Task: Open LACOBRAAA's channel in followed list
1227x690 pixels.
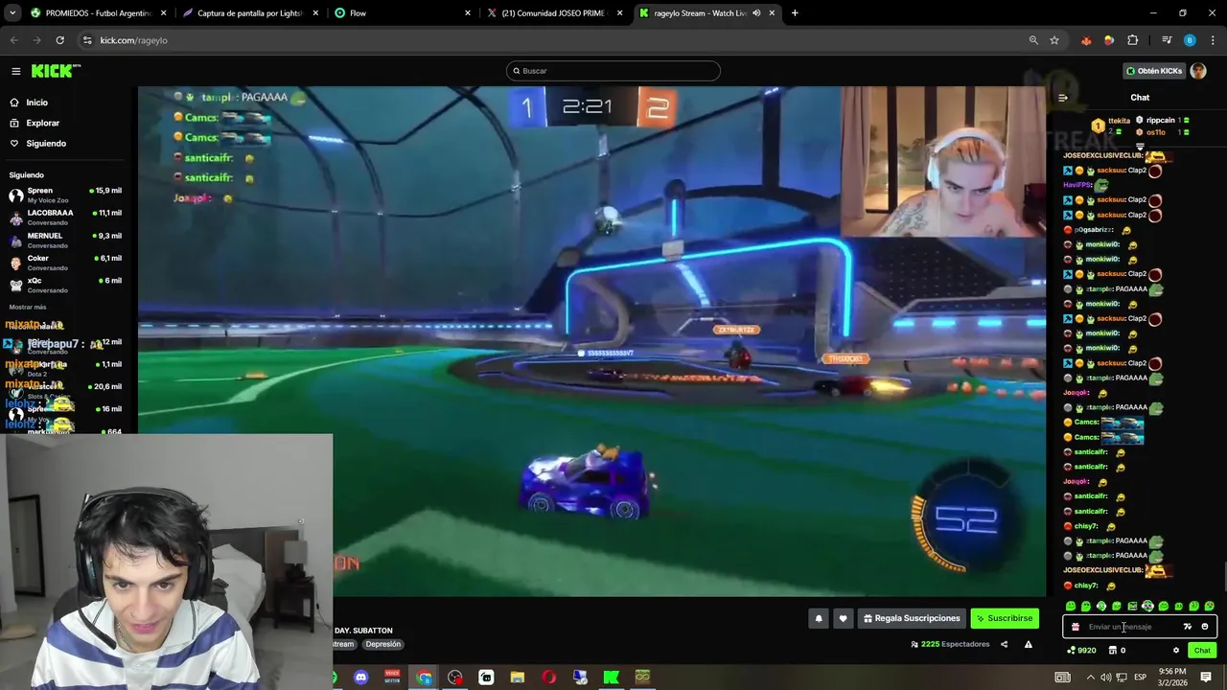Action: coord(65,218)
